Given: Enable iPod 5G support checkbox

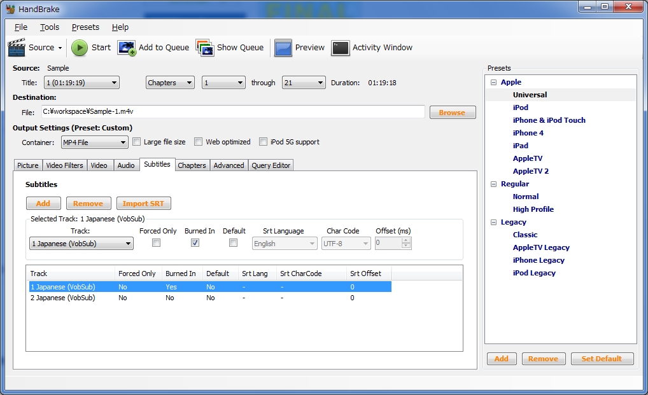Looking at the screenshot, I should pos(263,142).
